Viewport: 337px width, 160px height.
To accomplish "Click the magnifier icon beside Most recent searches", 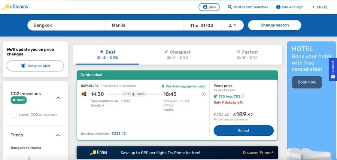I will 230,7.
